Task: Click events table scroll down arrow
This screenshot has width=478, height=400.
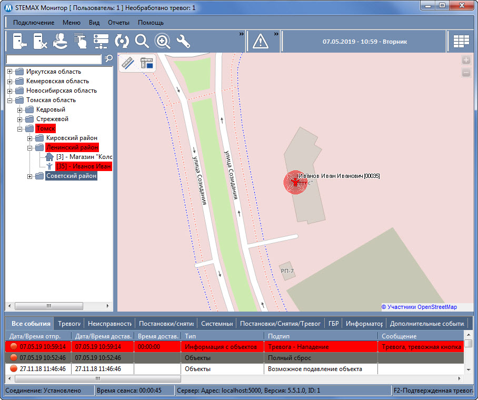Action: [469, 369]
